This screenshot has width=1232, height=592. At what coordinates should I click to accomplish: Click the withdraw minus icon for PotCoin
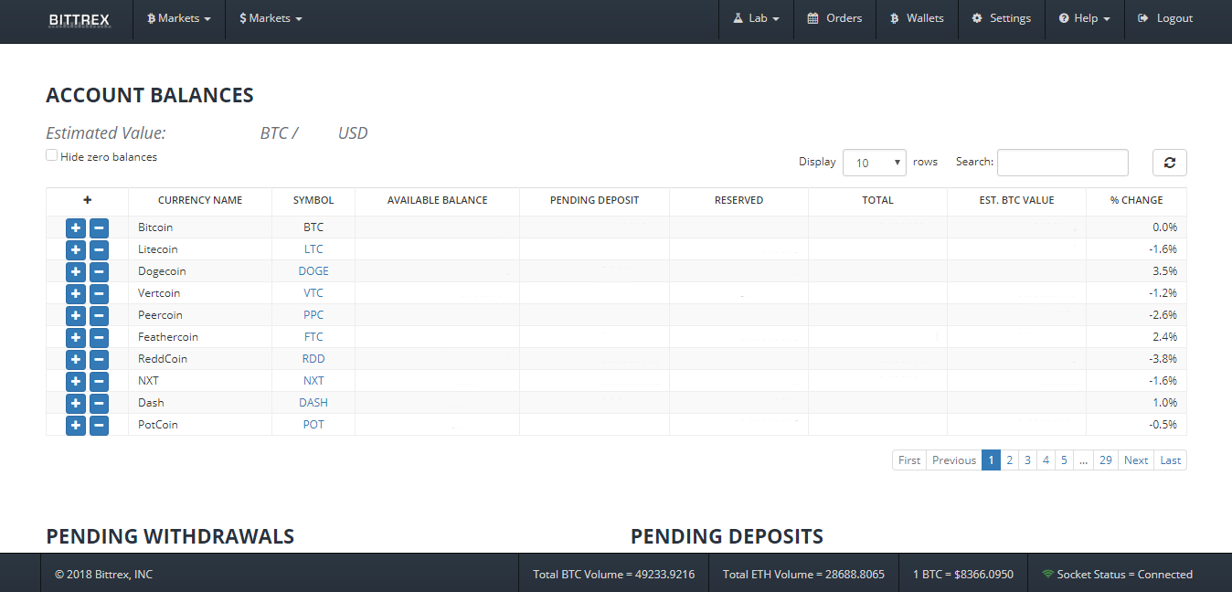99,425
